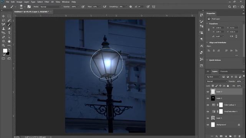Viewport: 246px width, 138px height.
Task: Collapse the Quick Actions section
Action: 207,60
